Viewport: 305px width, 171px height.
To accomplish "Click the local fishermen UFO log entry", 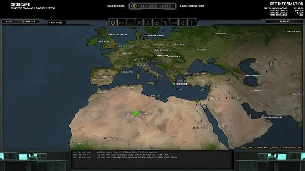I will 121,155.
